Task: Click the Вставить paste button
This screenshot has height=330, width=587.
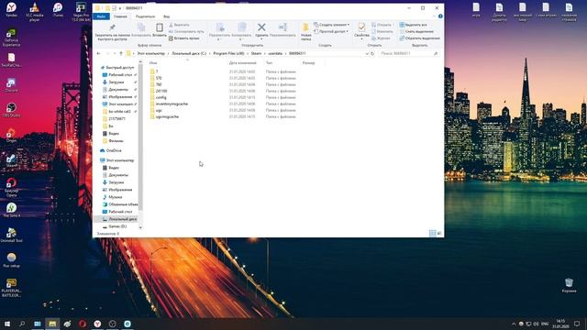Action: point(160,30)
